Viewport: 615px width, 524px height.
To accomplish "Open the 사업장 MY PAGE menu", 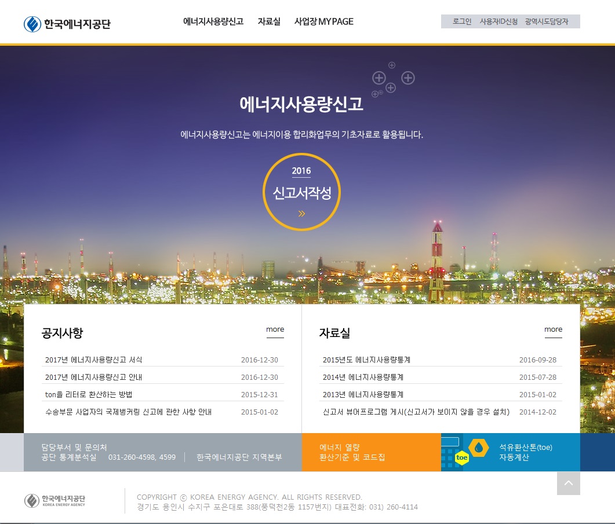I will click(323, 21).
